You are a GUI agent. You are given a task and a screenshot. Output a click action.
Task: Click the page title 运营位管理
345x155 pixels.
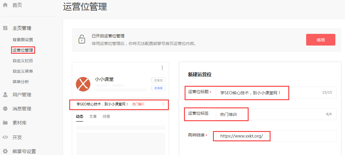tap(85, 7)
